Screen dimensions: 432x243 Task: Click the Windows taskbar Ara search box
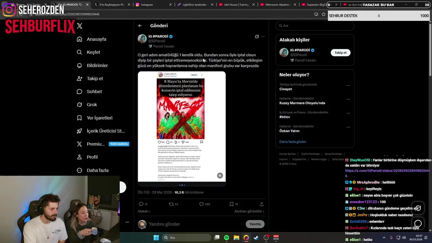(186, 238)
